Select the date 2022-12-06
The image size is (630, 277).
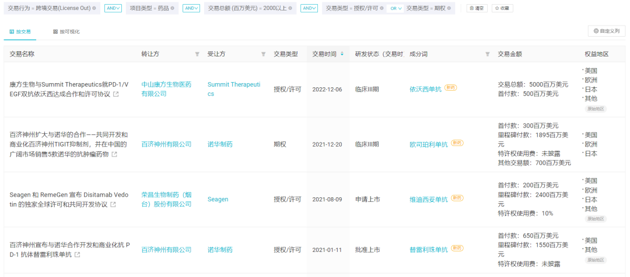(x=327, y=90)
